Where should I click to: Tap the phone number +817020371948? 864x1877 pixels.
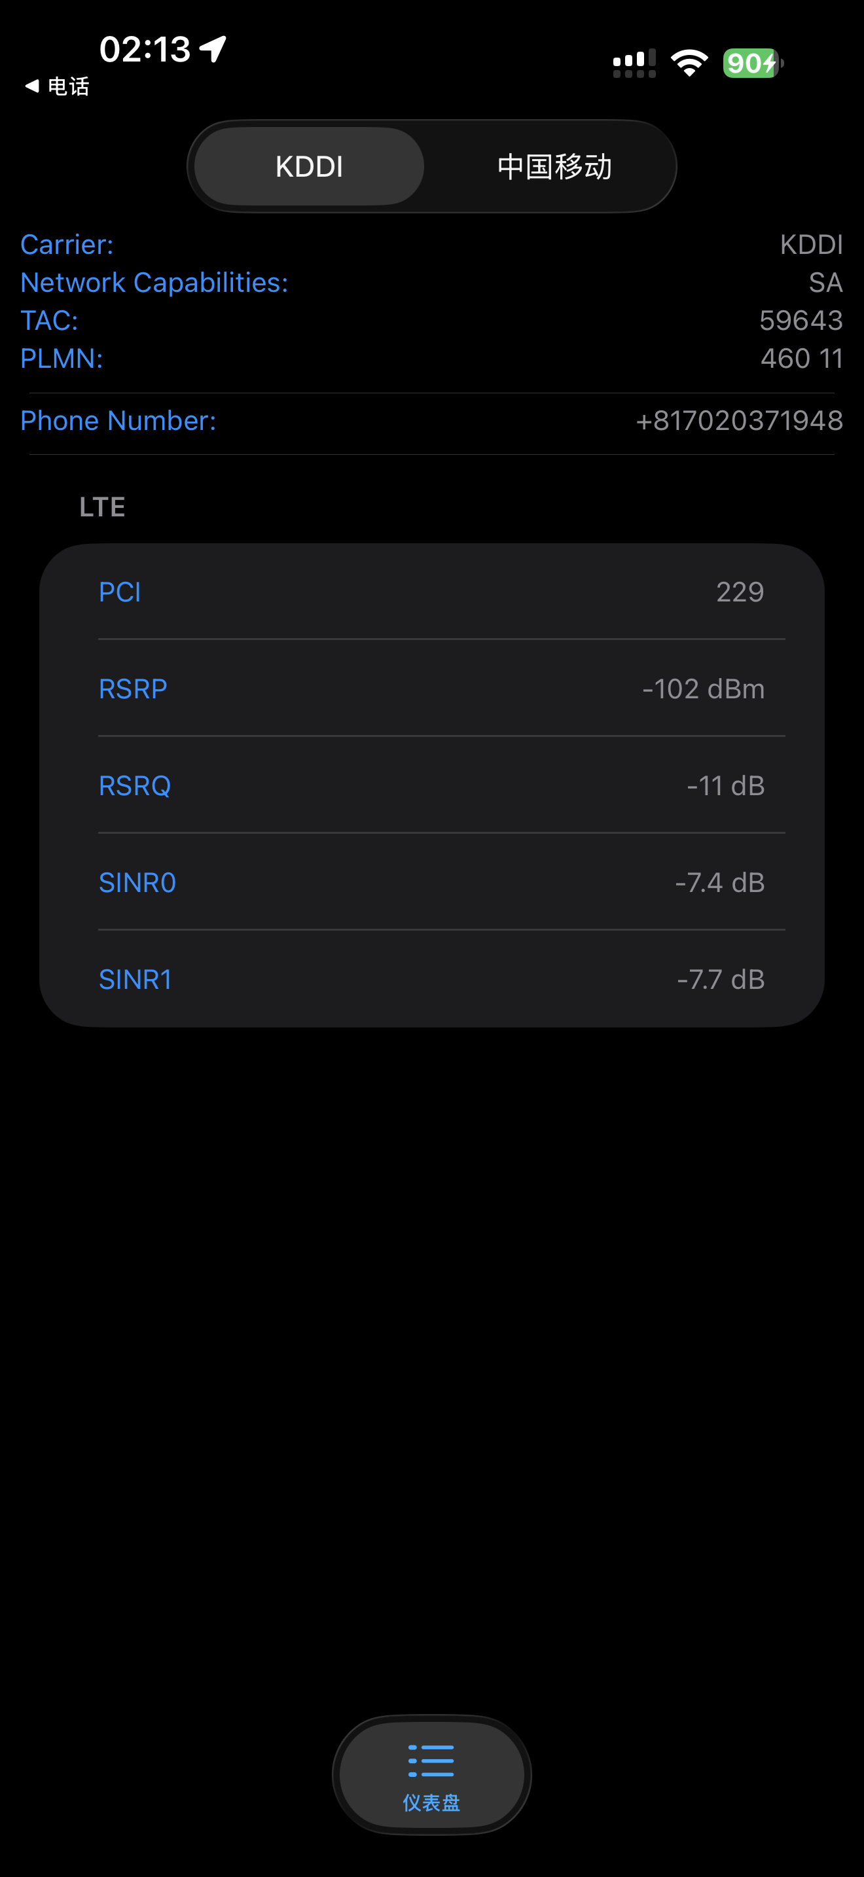pos(739,420)
